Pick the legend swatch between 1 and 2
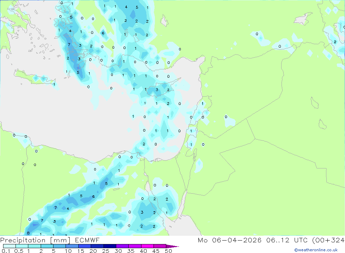 [x=34, y=246]
